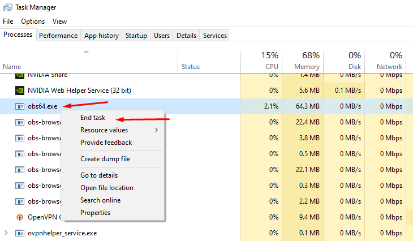This screenshot has height=241, width=413.
Task: Switch to the Processes tab
Action: pyautogui.click(x=18, y=35)
